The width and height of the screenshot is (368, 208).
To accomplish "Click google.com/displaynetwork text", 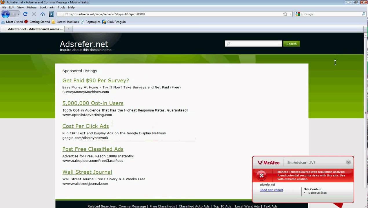I will [x=85, y=138].
